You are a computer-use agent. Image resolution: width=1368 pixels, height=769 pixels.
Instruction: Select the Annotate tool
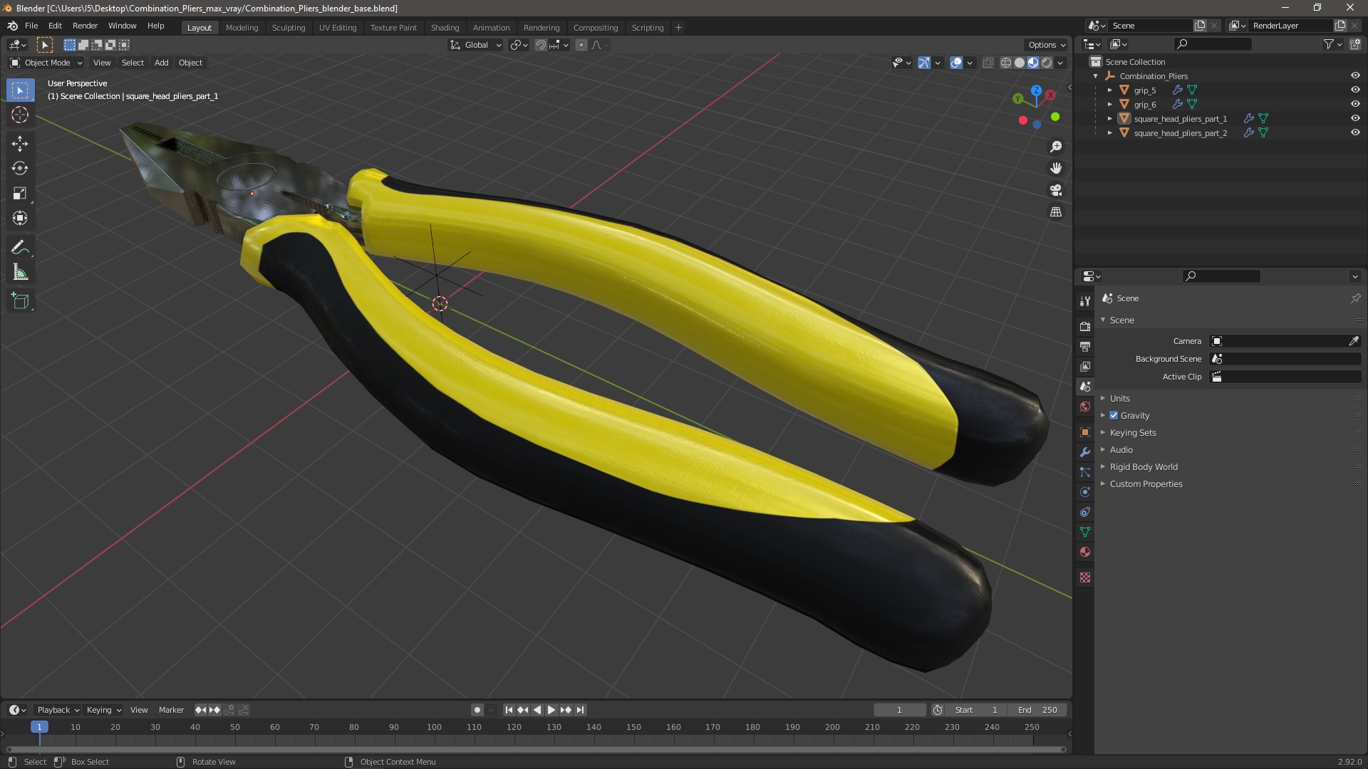[x=20, y=248]
